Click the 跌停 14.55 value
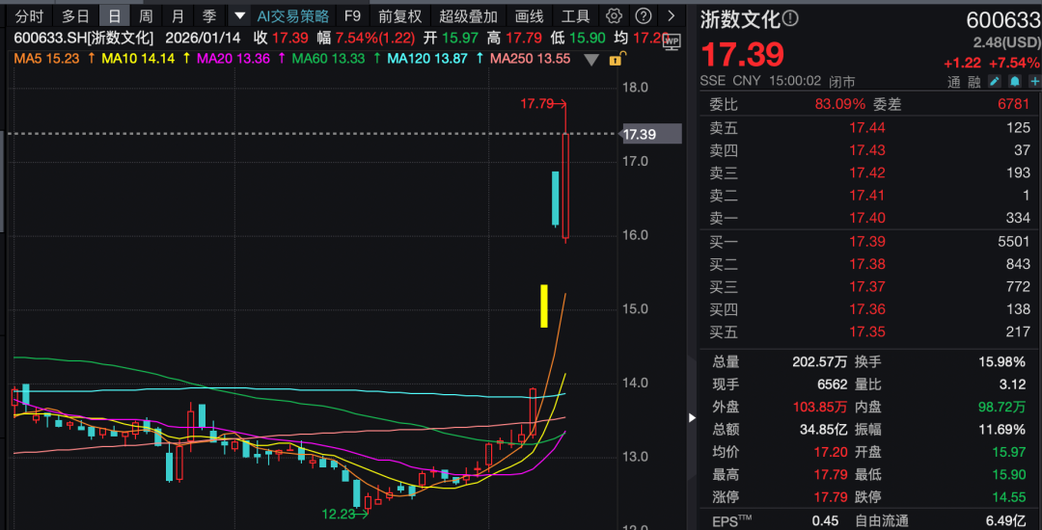Screen dimensions: 1042x530 coord(1010,497)
